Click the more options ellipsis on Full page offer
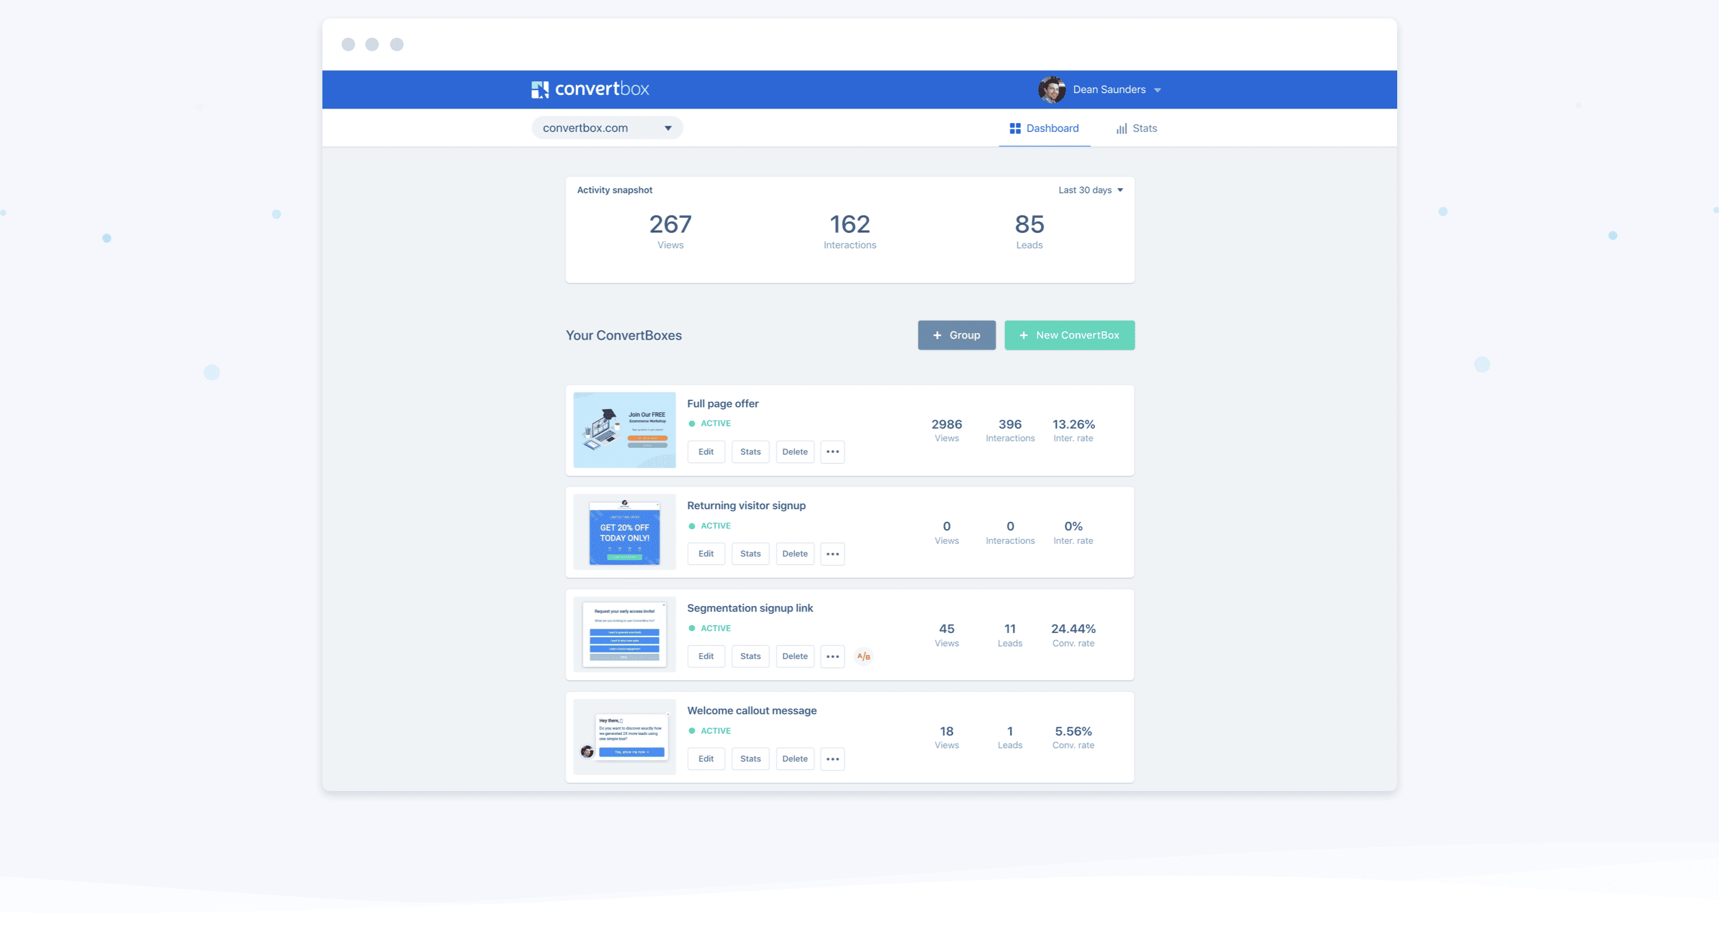 (x=833, y=451)
